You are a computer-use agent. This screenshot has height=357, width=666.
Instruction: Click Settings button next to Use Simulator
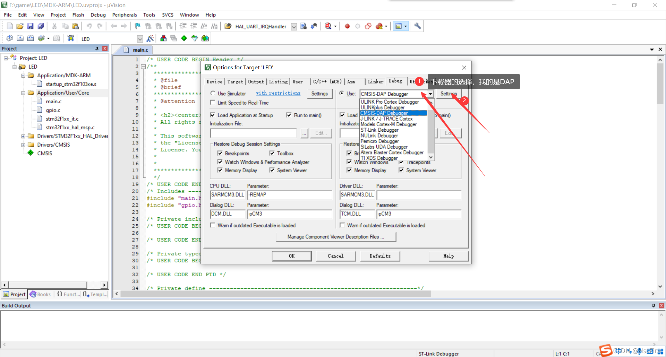[319, 94]
